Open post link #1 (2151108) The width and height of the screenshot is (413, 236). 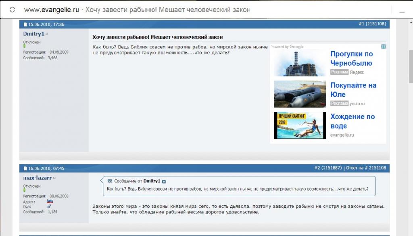pos(372,24)
